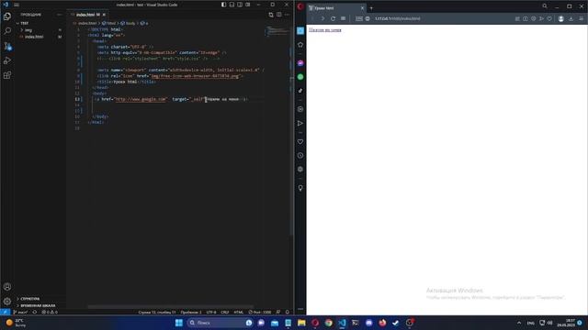The image size is (588, 330).
Task: Close the Opera browser tab
Action: [x=362, y=8]
